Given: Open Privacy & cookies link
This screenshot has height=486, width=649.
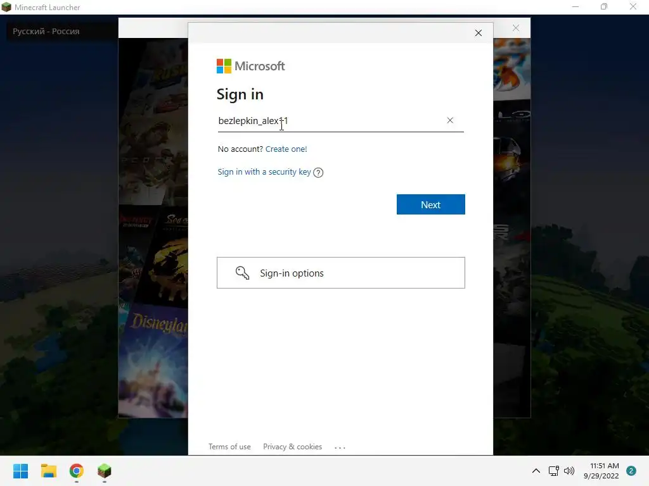Looking at the screenshot, I should (x=292, y=447).
